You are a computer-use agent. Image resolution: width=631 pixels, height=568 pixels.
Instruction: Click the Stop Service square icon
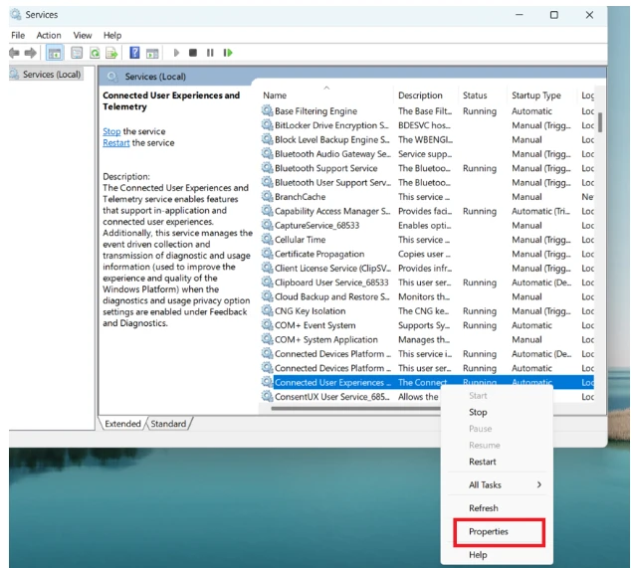(x=193, y=53)
